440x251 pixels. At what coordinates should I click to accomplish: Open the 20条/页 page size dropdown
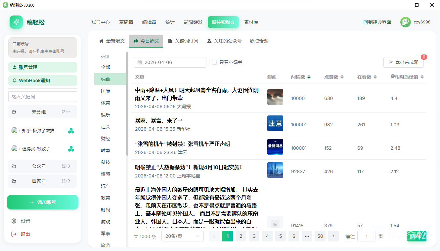[x=182, y=236]
